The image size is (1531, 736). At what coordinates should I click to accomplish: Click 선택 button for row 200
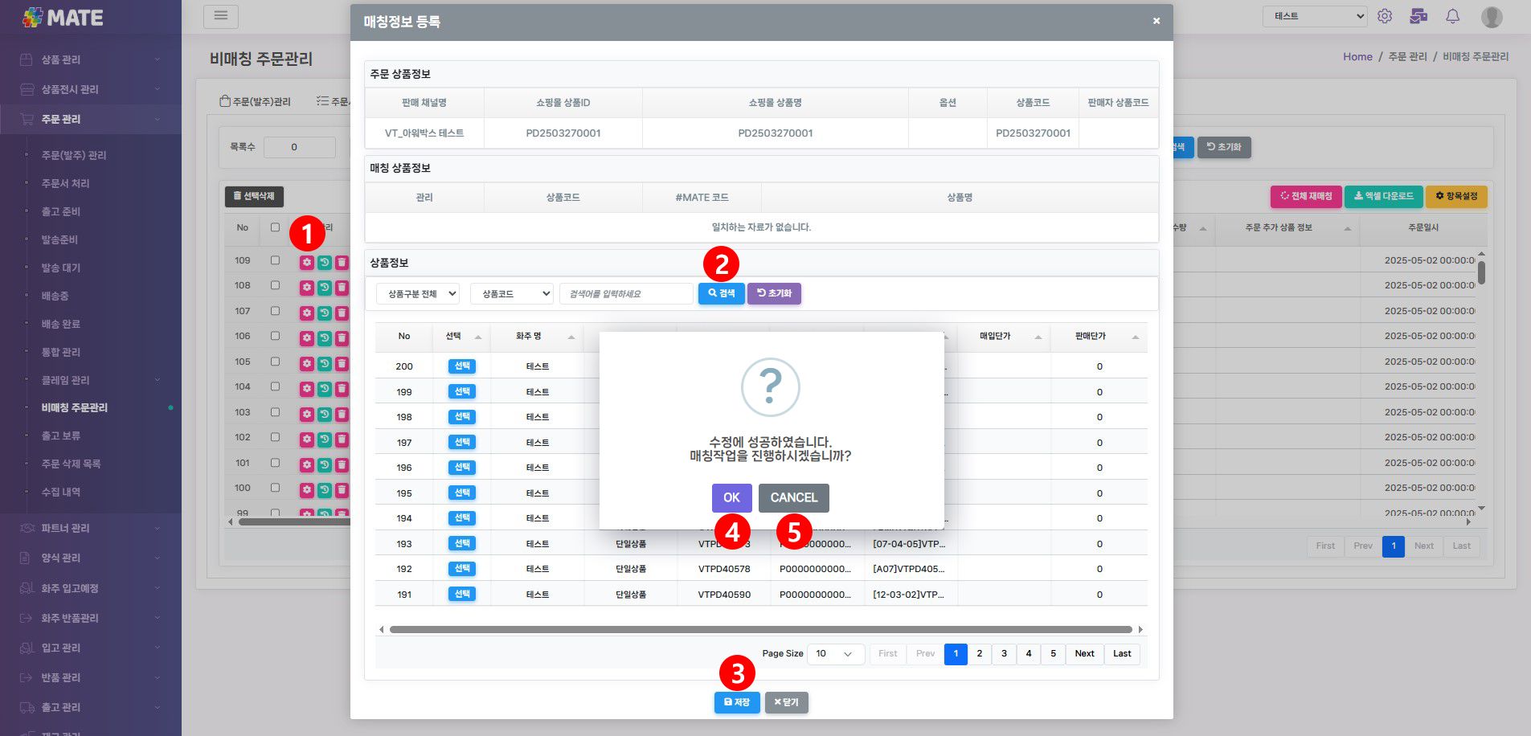(x=462, y=366)
